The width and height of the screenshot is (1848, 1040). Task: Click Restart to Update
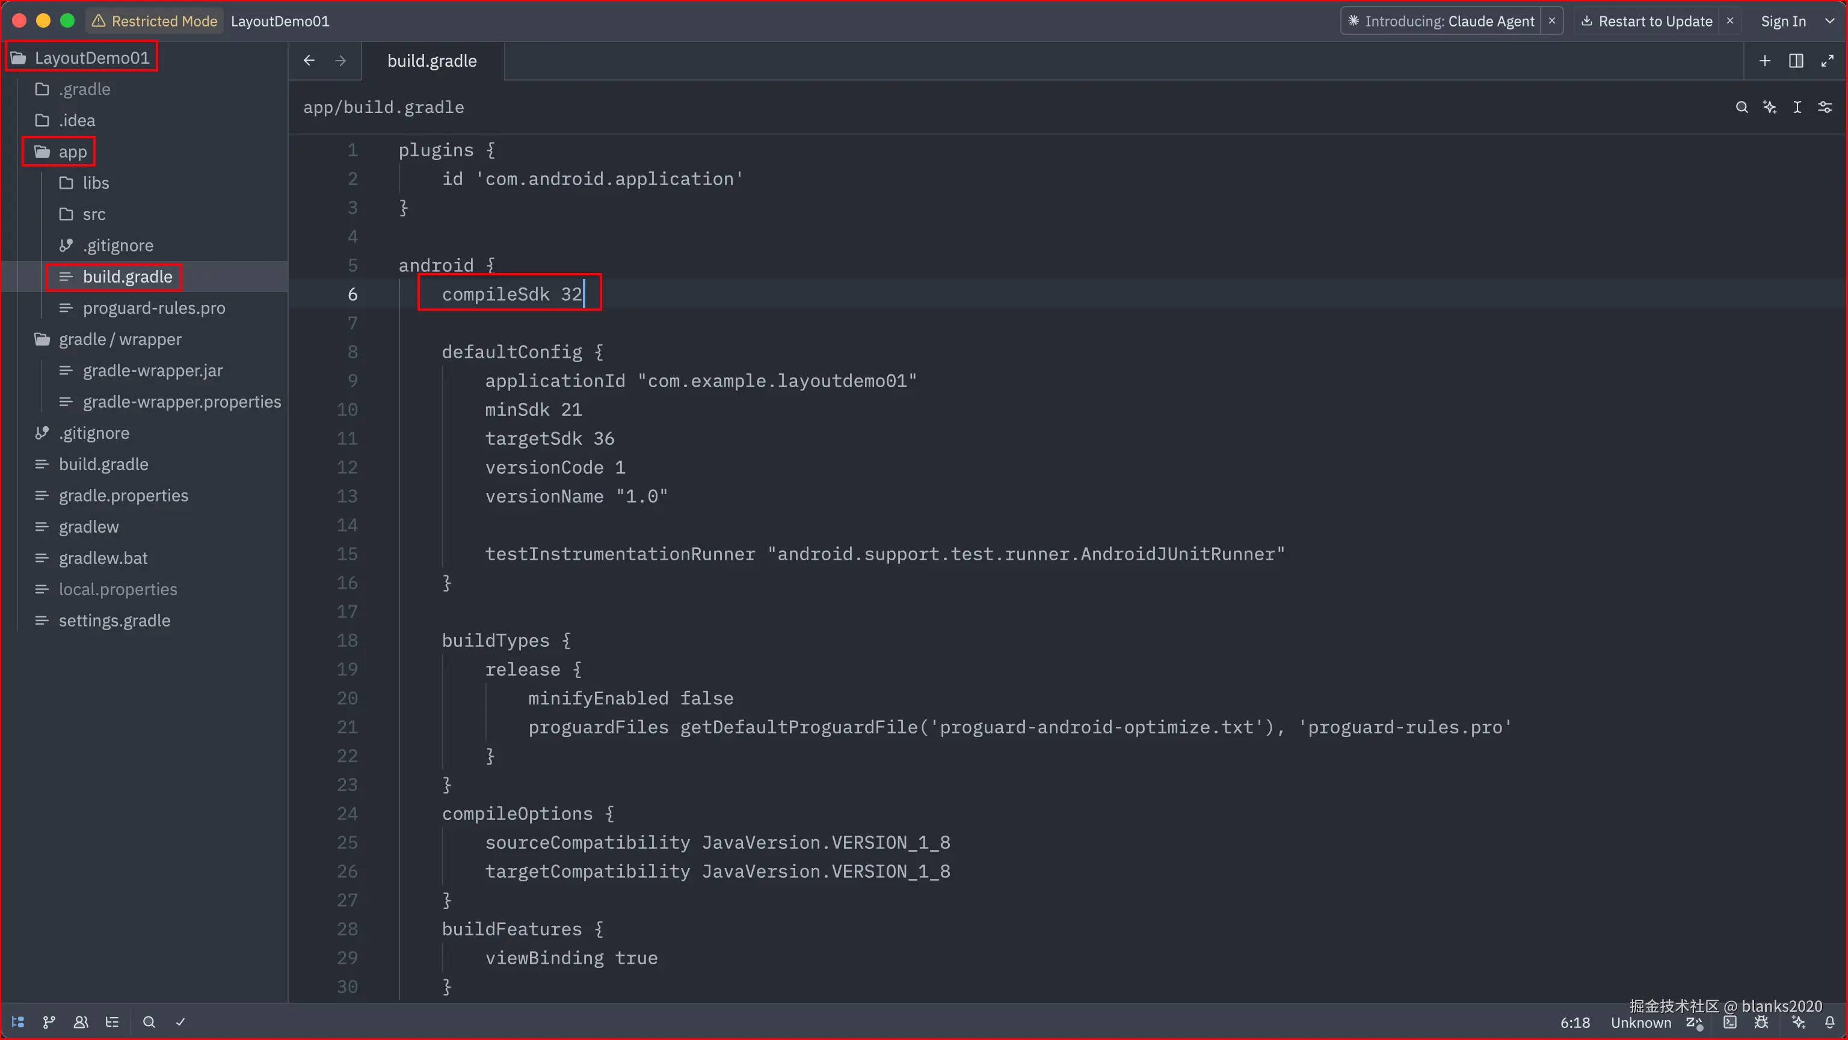tap(1646, 21)
